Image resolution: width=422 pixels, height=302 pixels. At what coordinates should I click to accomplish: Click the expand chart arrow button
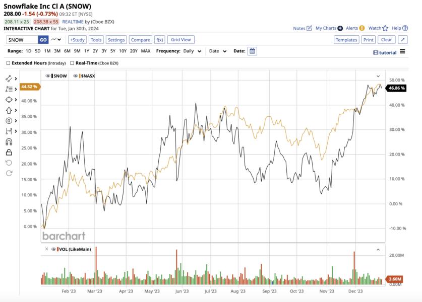pyautogui.click(x=403, y=39)
